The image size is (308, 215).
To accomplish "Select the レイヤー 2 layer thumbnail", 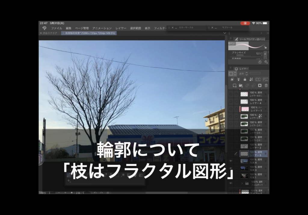I will 244,146.
